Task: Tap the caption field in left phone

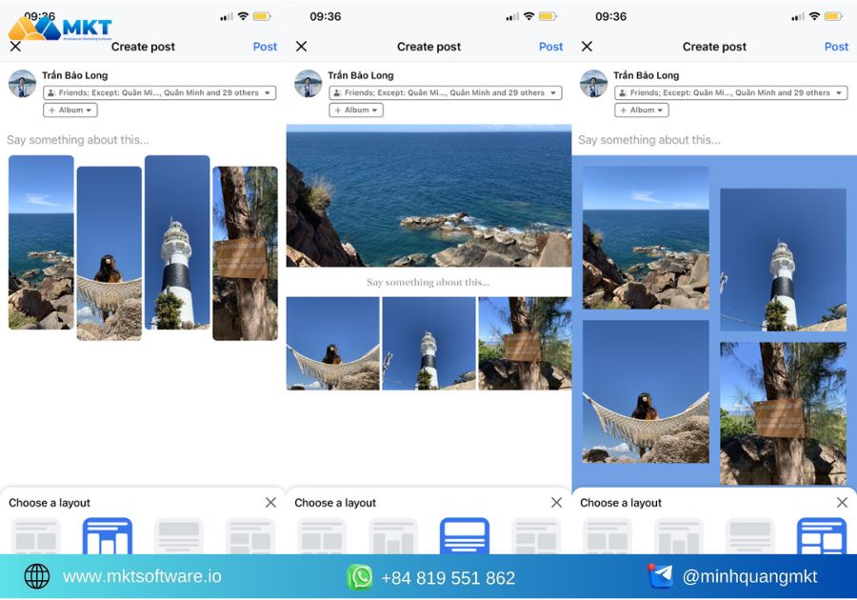Action: 78,140
